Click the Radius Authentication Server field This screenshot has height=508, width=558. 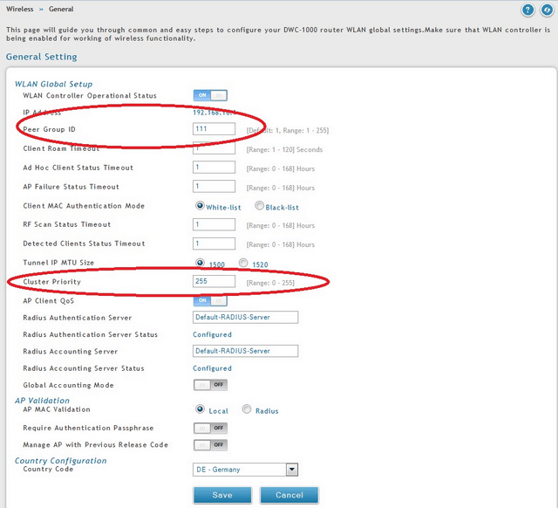245,317
